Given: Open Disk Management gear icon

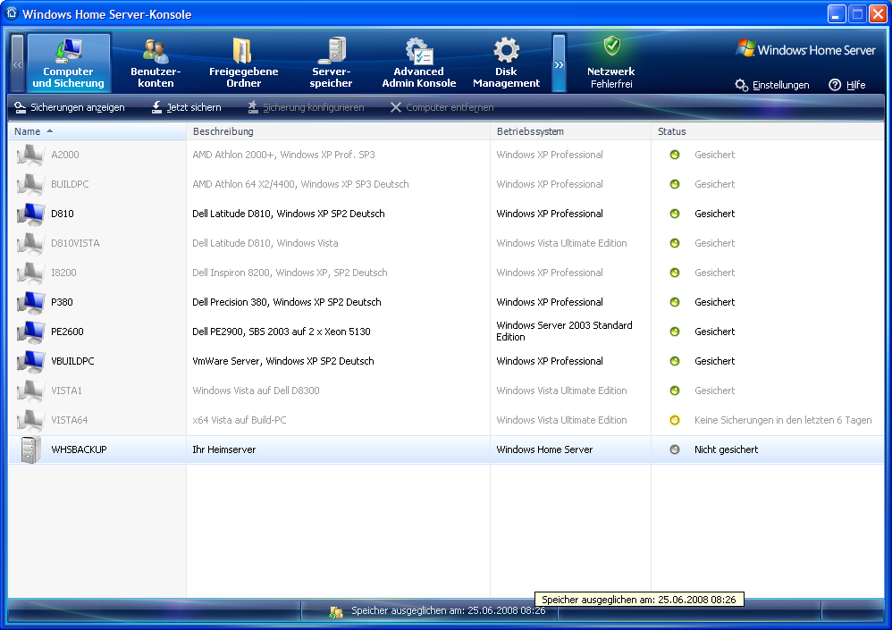Looking at the screenshot, I should [506, 50].
